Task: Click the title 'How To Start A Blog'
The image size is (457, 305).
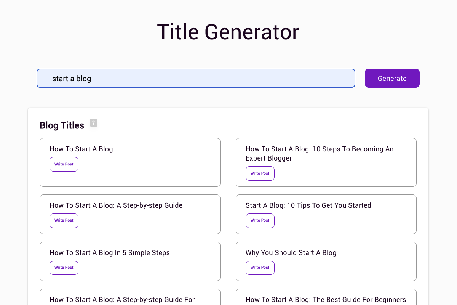Action: pos(81,149)
